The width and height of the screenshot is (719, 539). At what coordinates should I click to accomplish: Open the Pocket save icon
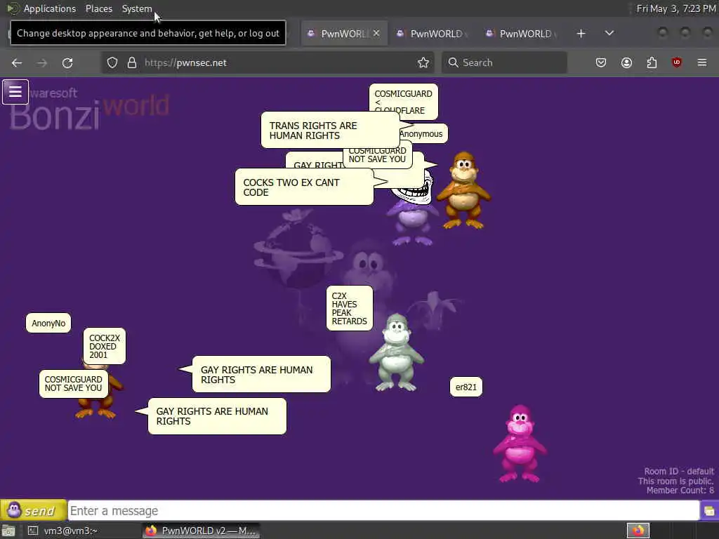coord(601,62)
